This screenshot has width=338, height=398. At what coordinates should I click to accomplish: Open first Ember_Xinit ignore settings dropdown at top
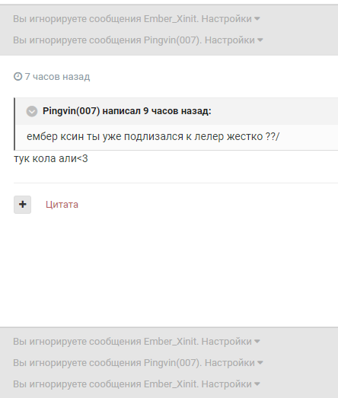[x=231, y=19]
